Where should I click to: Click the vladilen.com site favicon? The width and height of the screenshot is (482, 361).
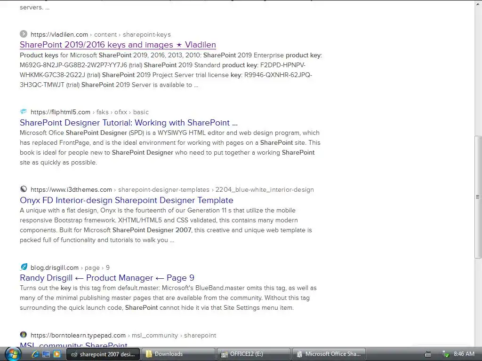[24, 34]
